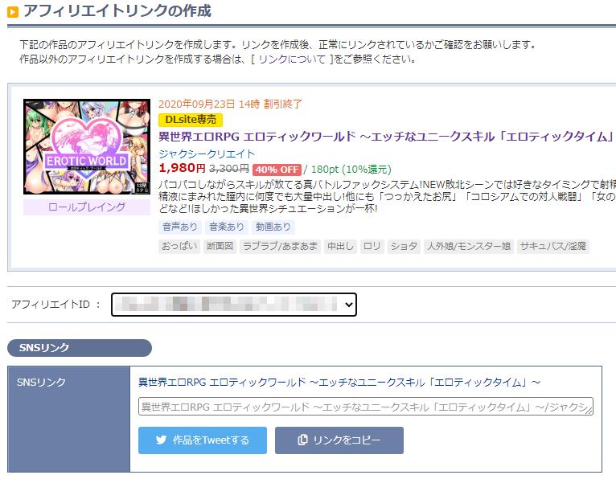Select the 動画あり tag
616x479 pixels.
pos(273,227)
